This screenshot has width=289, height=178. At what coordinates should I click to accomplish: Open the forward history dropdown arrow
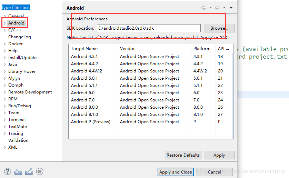224,8
